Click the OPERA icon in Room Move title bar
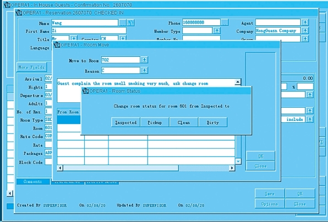This screenshot has height=222, width=328. (x=57, y=45)
